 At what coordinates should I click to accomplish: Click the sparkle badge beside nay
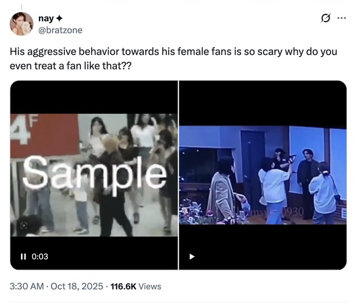tap(59, 18)
